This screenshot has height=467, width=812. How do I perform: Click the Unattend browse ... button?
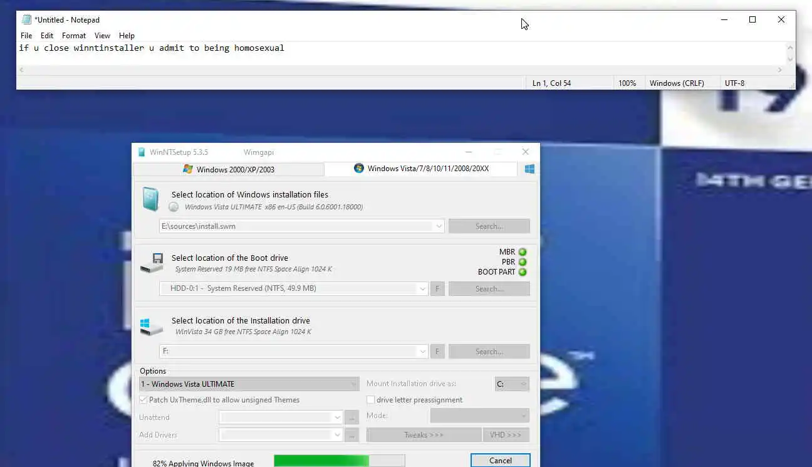pyautogui.click(x=352, y=417)
